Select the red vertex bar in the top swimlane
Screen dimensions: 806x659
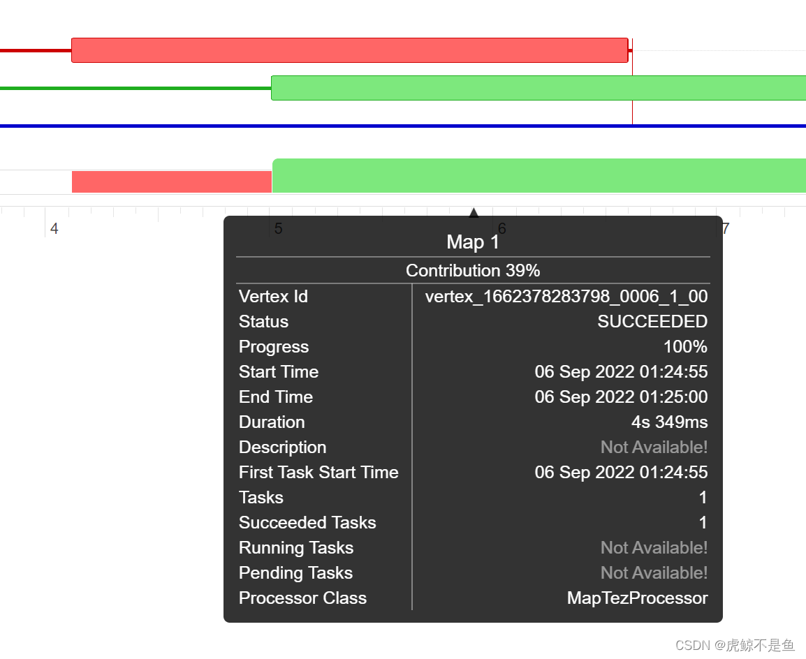pos(349,50)
